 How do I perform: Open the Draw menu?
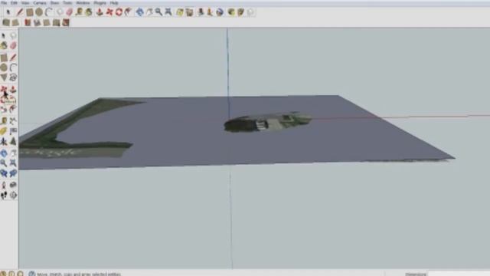click(54, 3)
